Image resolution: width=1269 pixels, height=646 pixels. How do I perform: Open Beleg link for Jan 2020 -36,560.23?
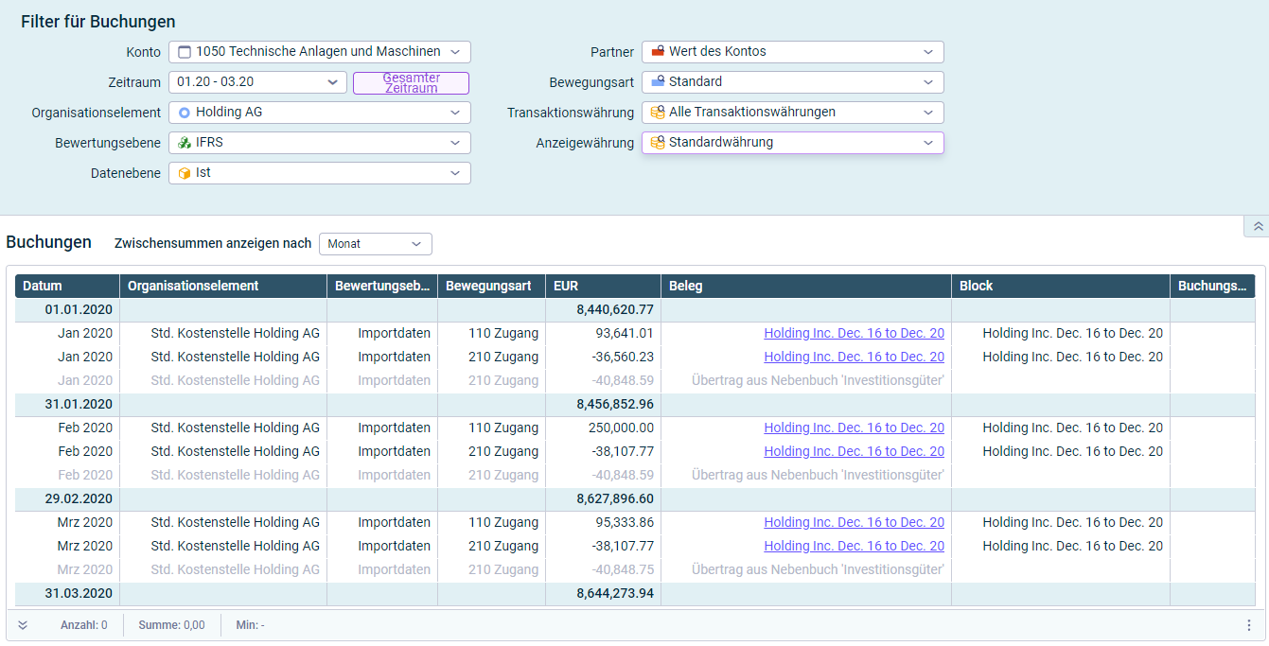(854, 357)
